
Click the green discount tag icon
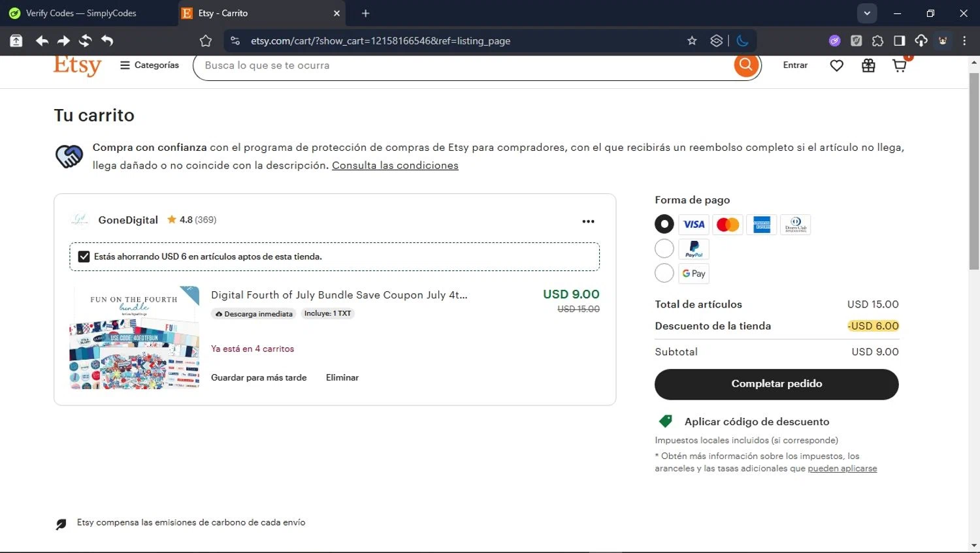click(x=666, y=421)
